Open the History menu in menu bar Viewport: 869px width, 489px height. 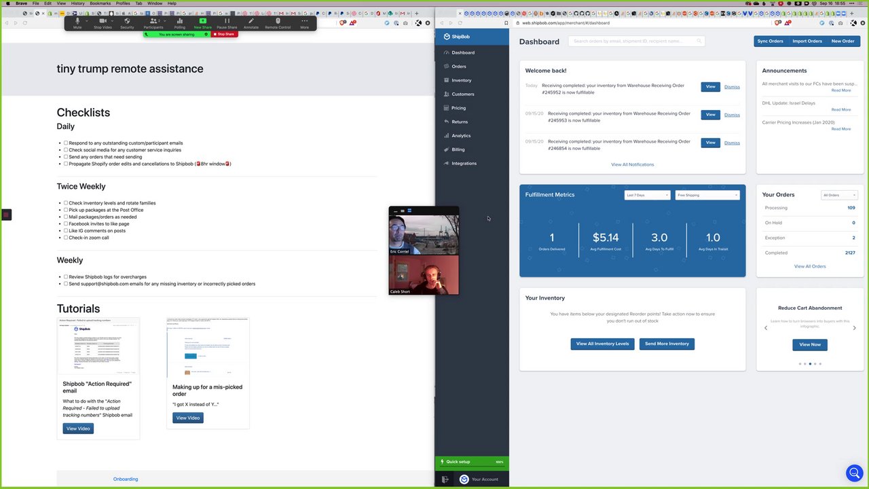coord(78,3)
